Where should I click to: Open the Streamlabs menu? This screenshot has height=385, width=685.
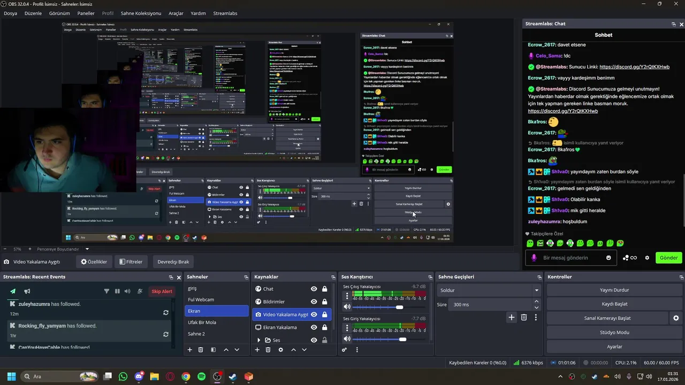click(x=225, y=13)
